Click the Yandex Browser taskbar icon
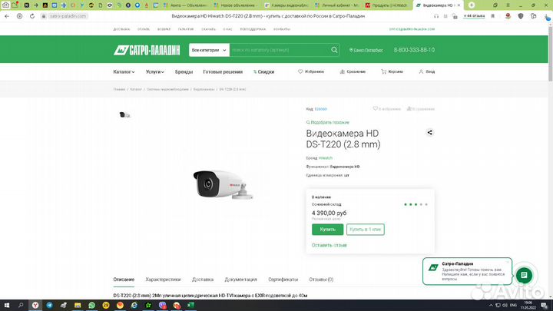 coord(35,306)
